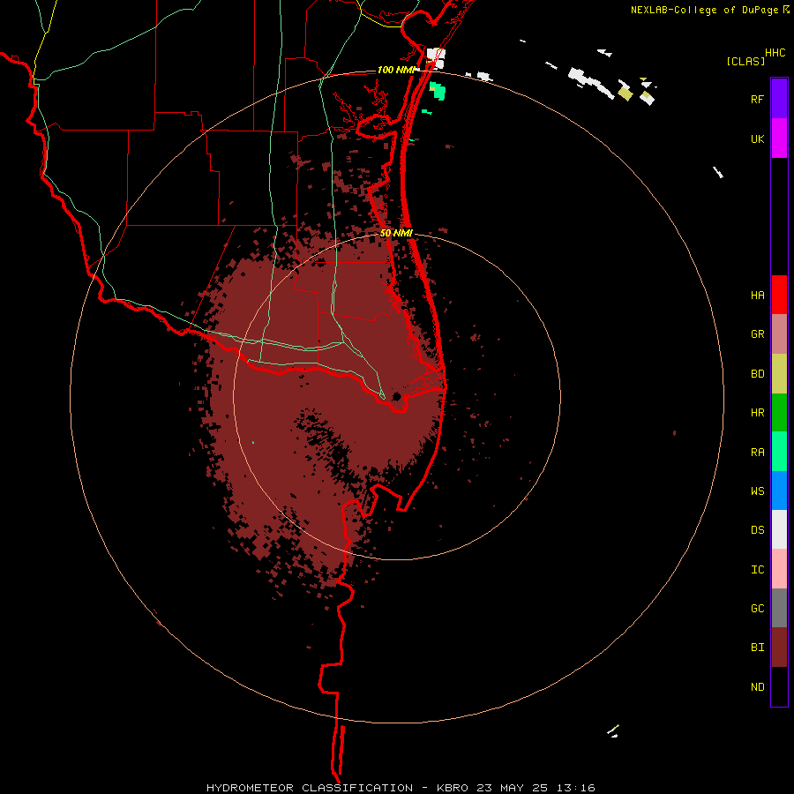794x794 pixels.
Task: Click the DS white legend swatch
Action: pyautogui.click(x=779, y=529)
